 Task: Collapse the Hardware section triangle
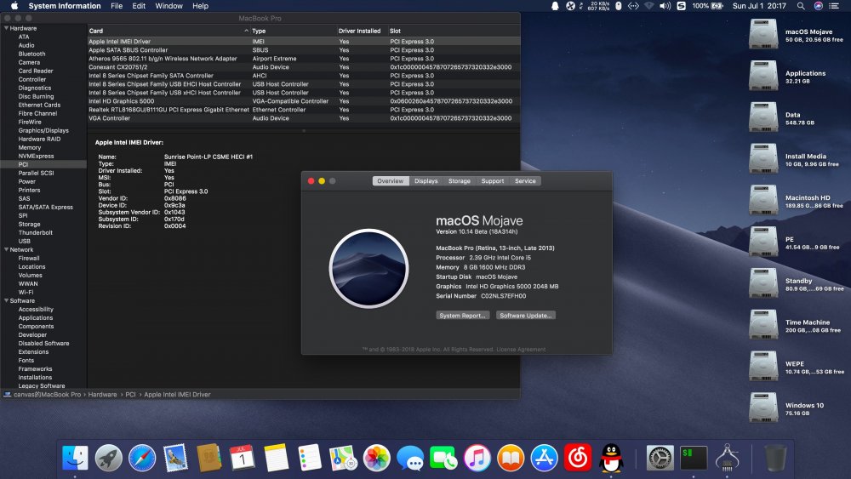6,28
